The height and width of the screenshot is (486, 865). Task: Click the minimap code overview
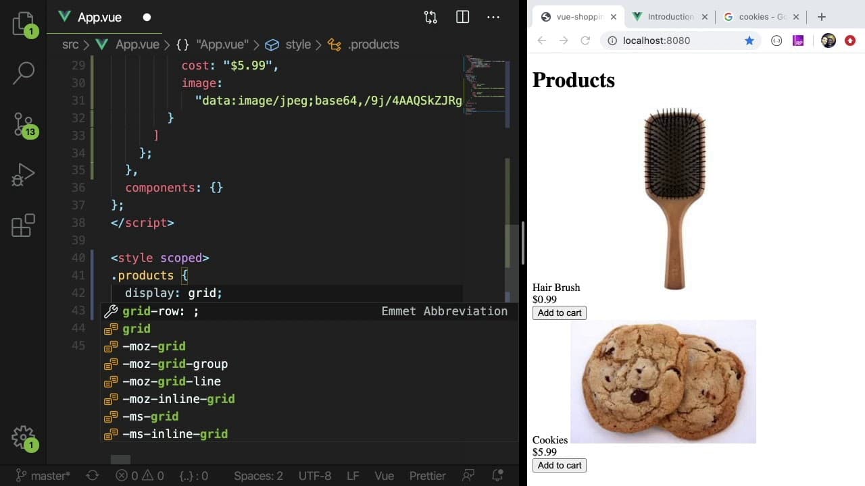point(484,84)
